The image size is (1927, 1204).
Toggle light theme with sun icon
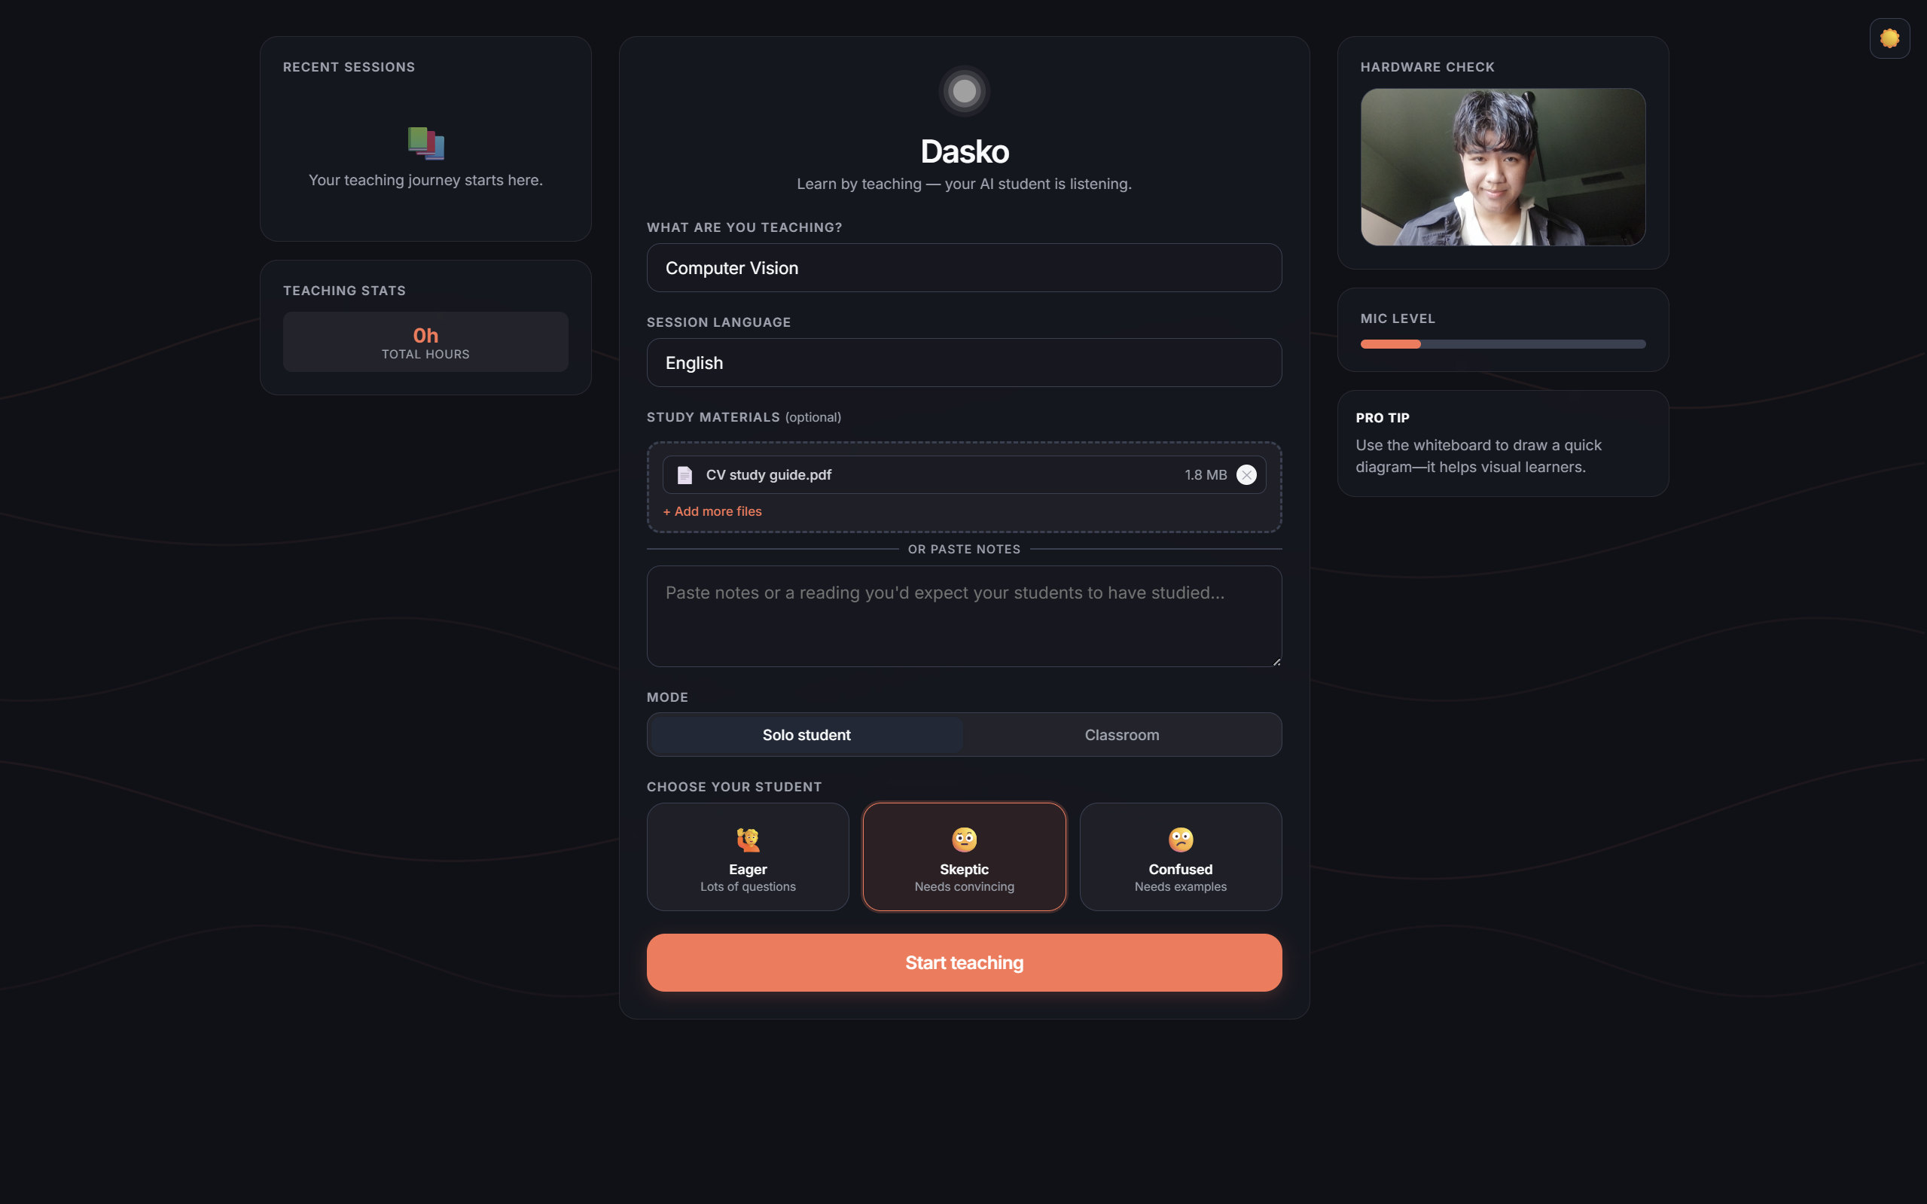[1889, 38]
